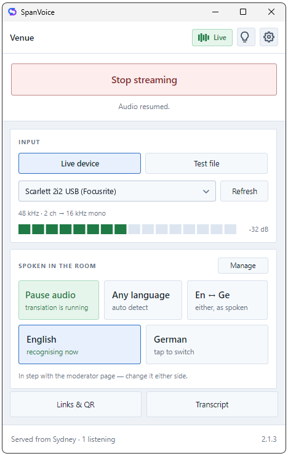Click the SpanVoice app logo icon

(12, 12)
